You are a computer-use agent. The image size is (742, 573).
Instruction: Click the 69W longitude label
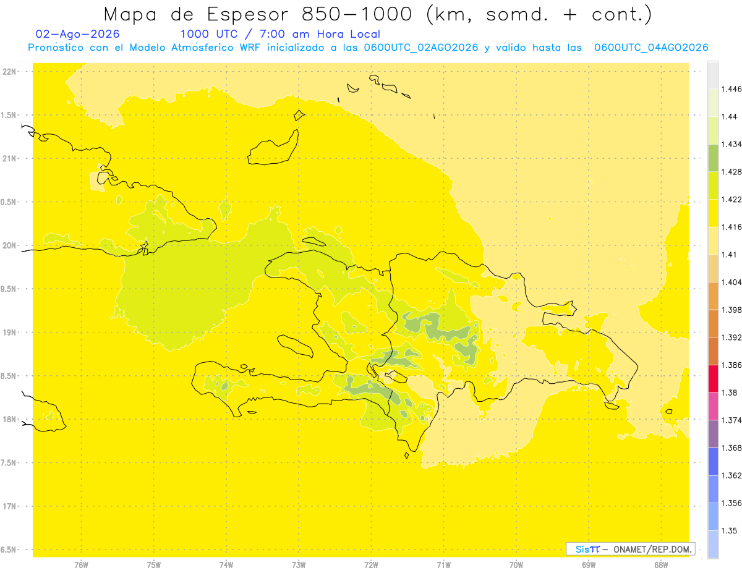pyautogui.click(x=589, y=564)
